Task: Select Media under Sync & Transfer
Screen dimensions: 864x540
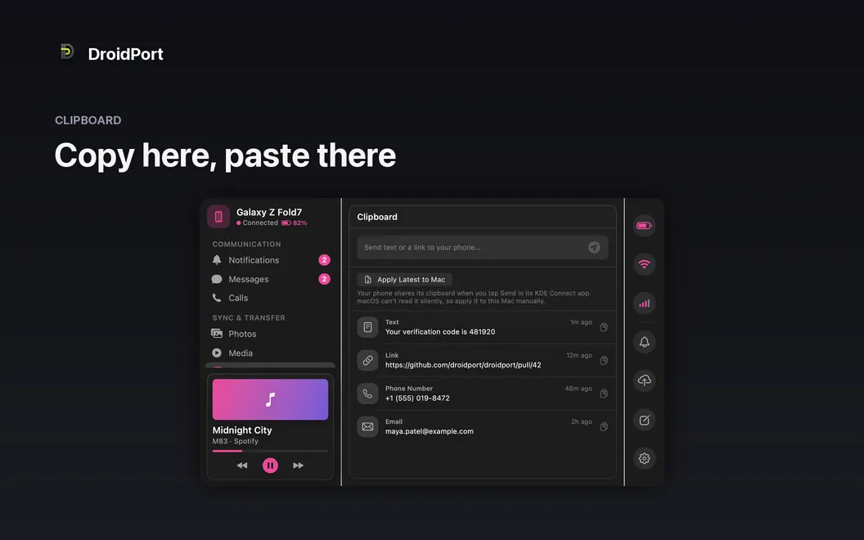Action: [x=271, y=353]
